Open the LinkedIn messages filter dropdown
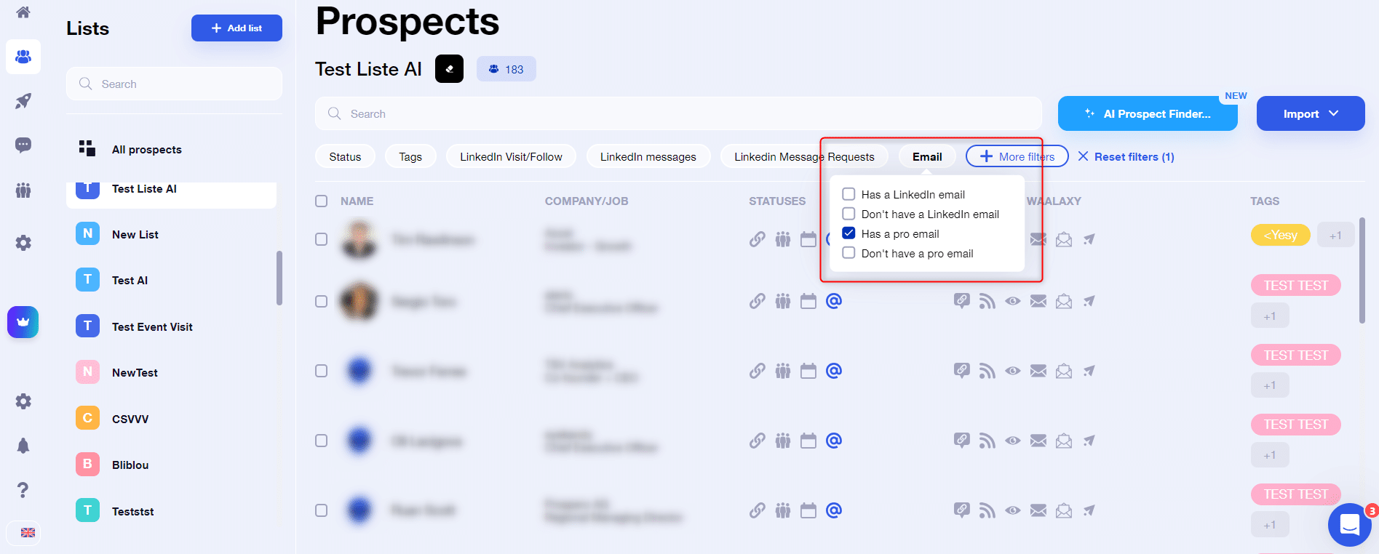The height and width of the screenshot is (554, 1379). tap(648, 156)
